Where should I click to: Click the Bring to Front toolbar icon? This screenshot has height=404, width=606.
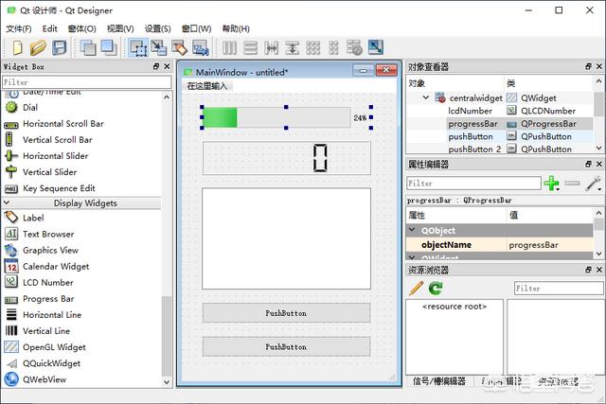pyautogui.click(x=109, y=47)
